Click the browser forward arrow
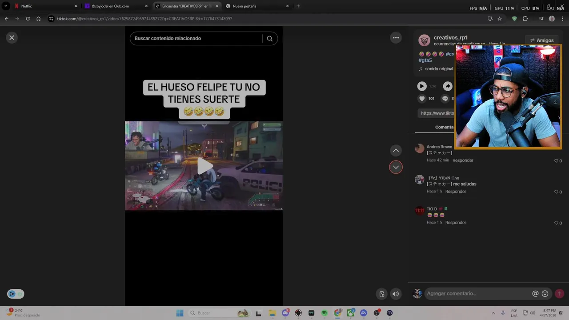The width and height of the screenshot is (569, 320). (x=17, y=19)
